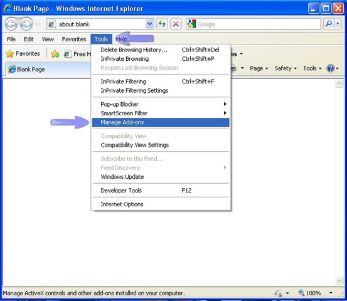Open the 100% zoom level dropdown arrow
Viewport: 347px width, 301px height.
coord(331,293)
